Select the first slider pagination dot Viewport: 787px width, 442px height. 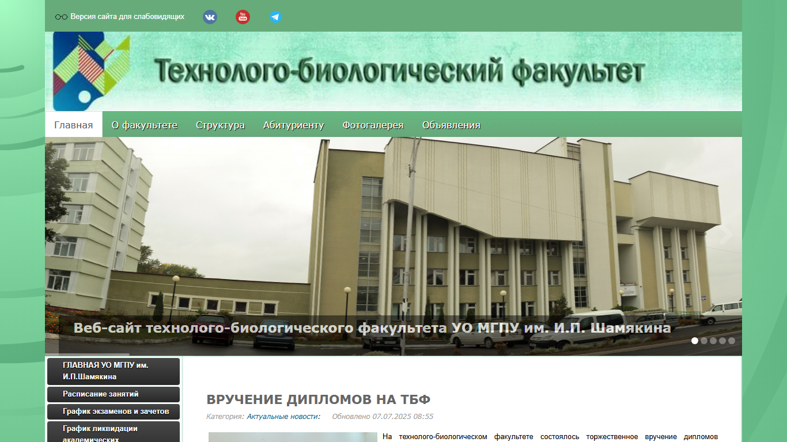[x=695, y=341]
